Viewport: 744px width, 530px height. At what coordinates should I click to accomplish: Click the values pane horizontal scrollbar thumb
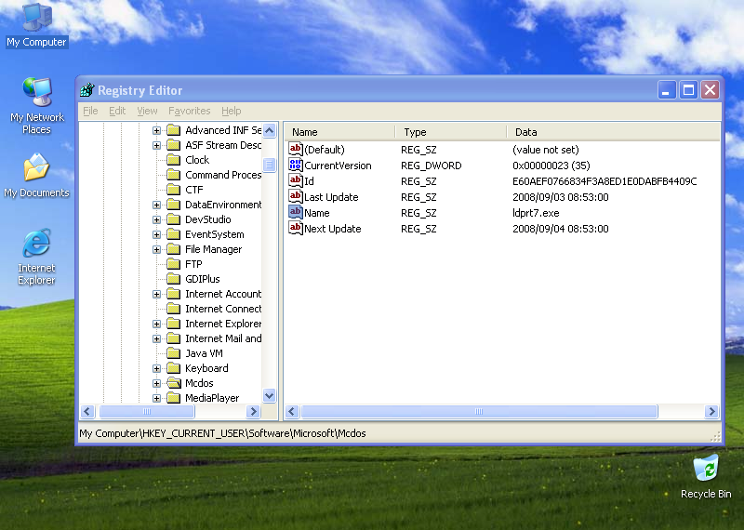(x=479, y=411)
